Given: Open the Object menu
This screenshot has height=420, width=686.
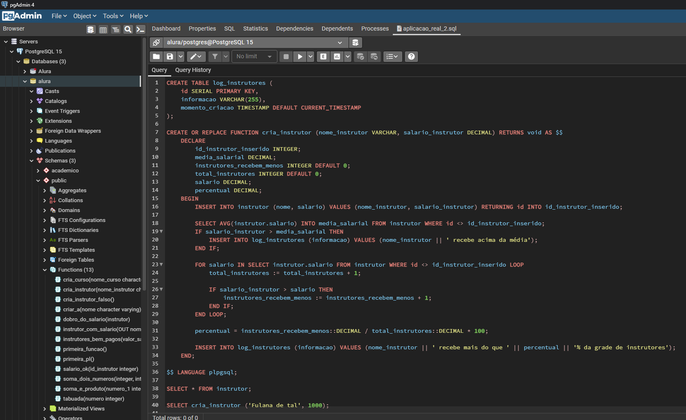Looking at the screenshot, I should [x=85, y=15].
